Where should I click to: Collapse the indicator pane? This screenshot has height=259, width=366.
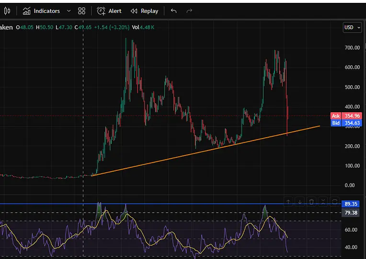pyautogui.click(x=323, y=202)
